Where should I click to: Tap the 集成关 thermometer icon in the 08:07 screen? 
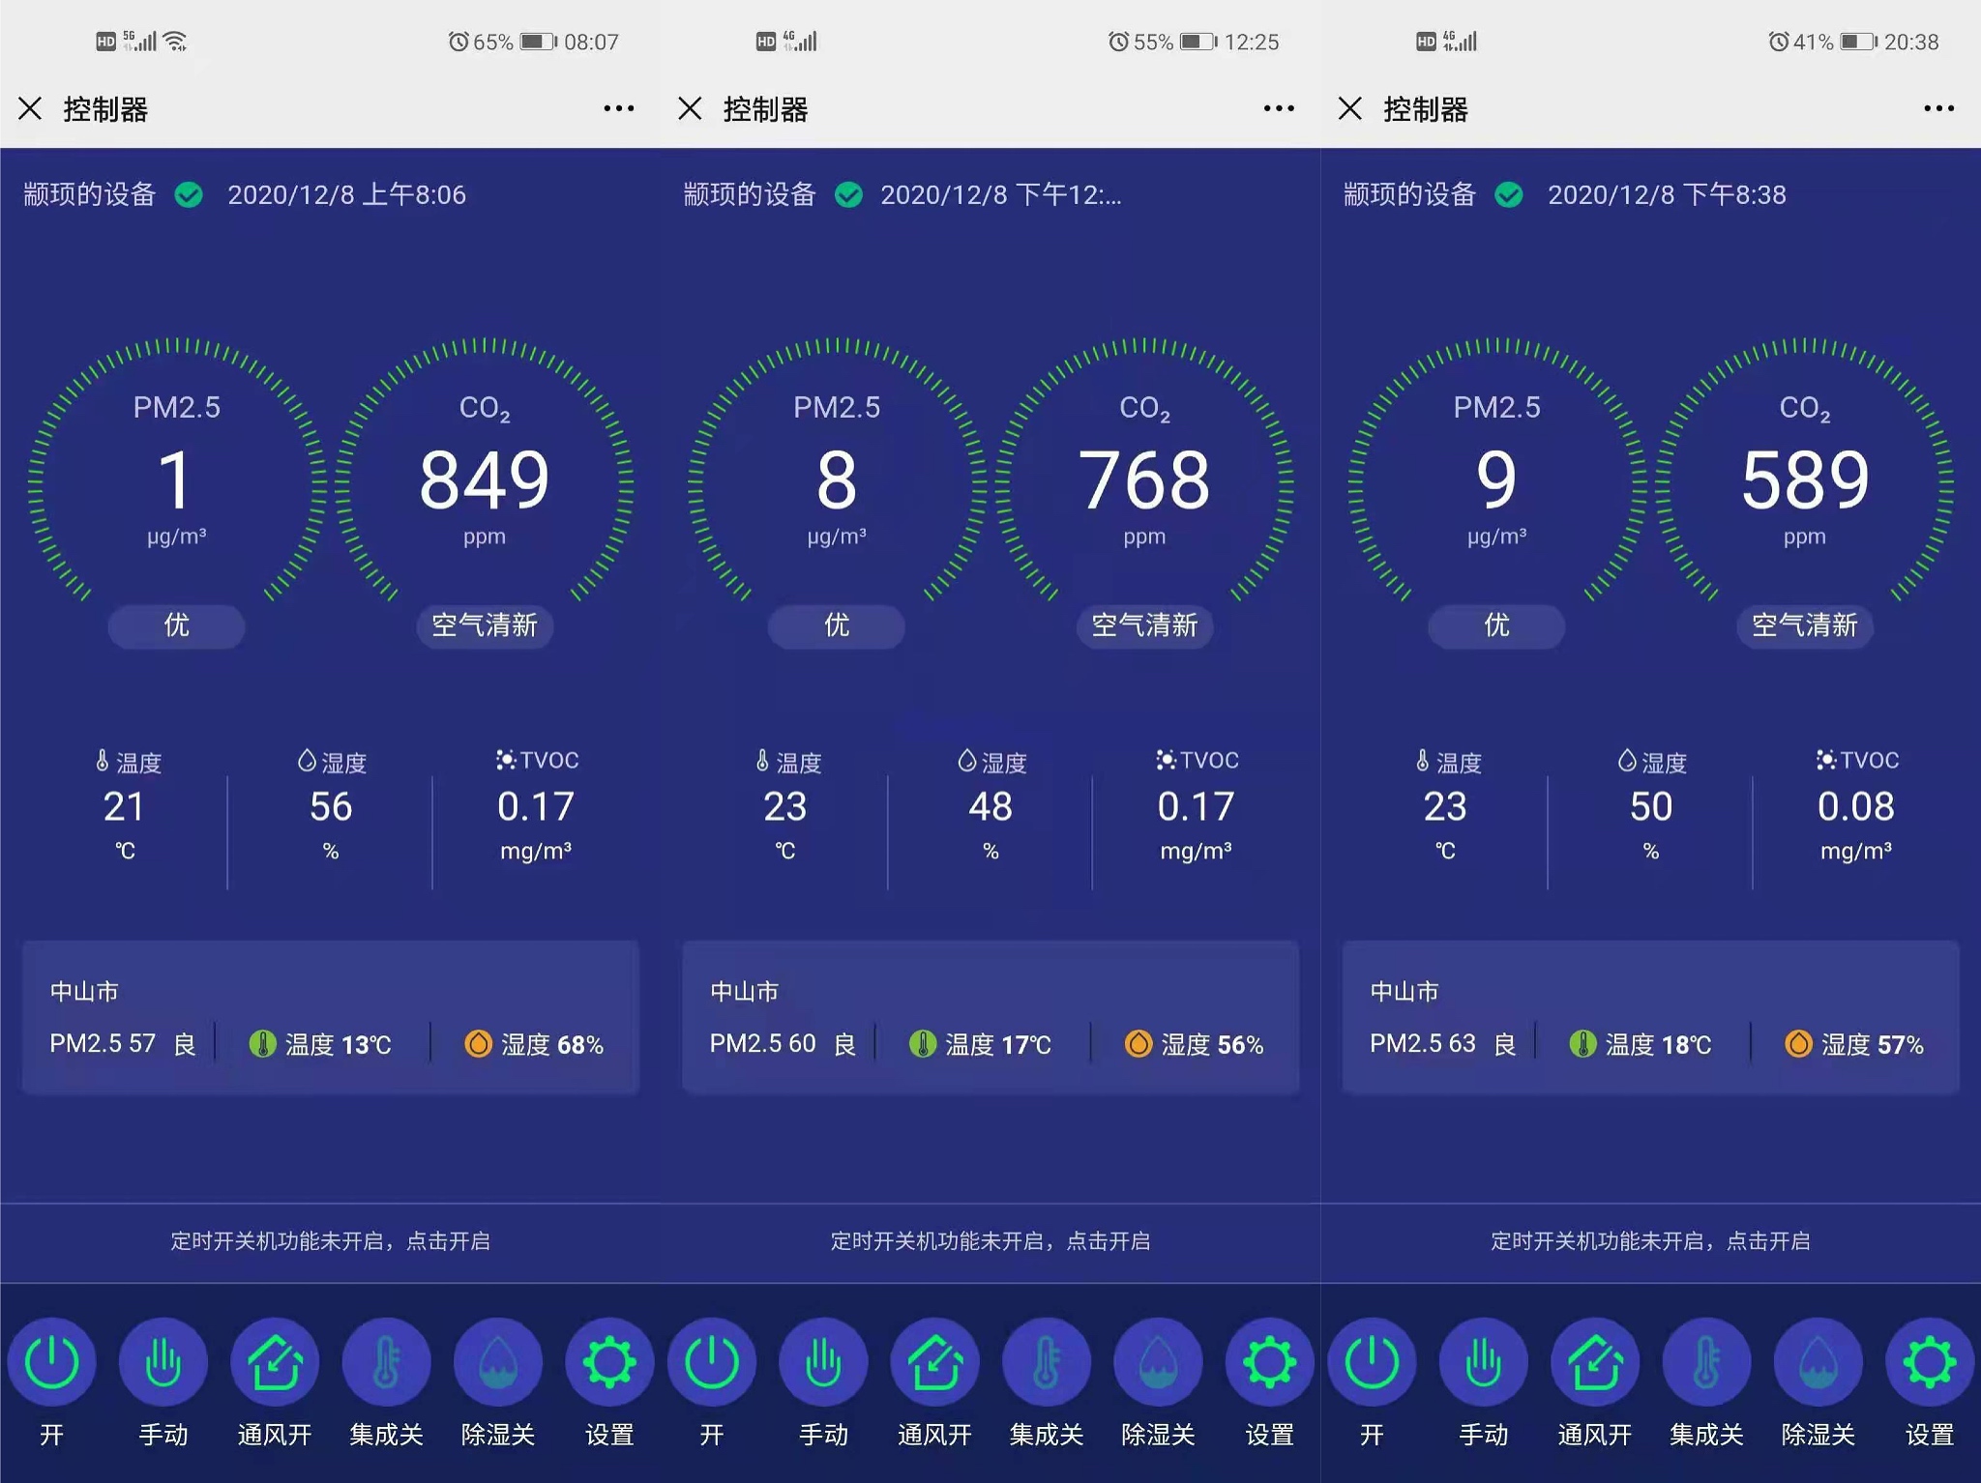(386, 1361)
